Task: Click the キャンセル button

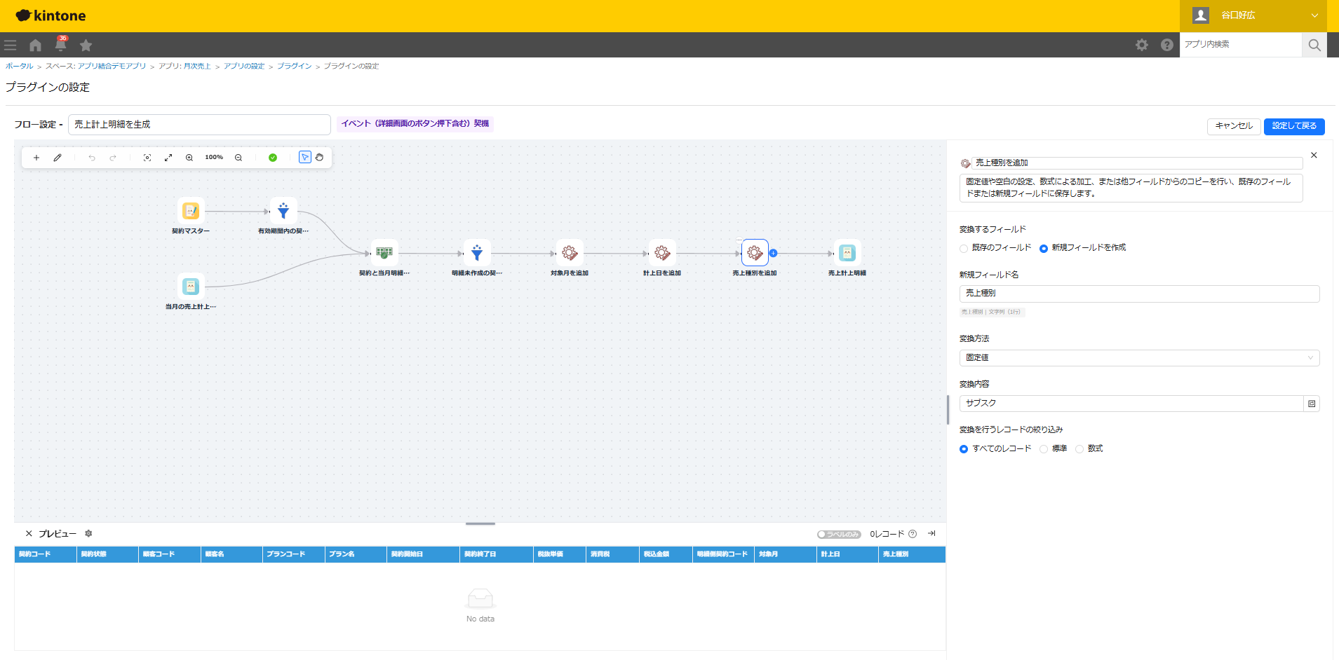Action: pos(1234,126)
